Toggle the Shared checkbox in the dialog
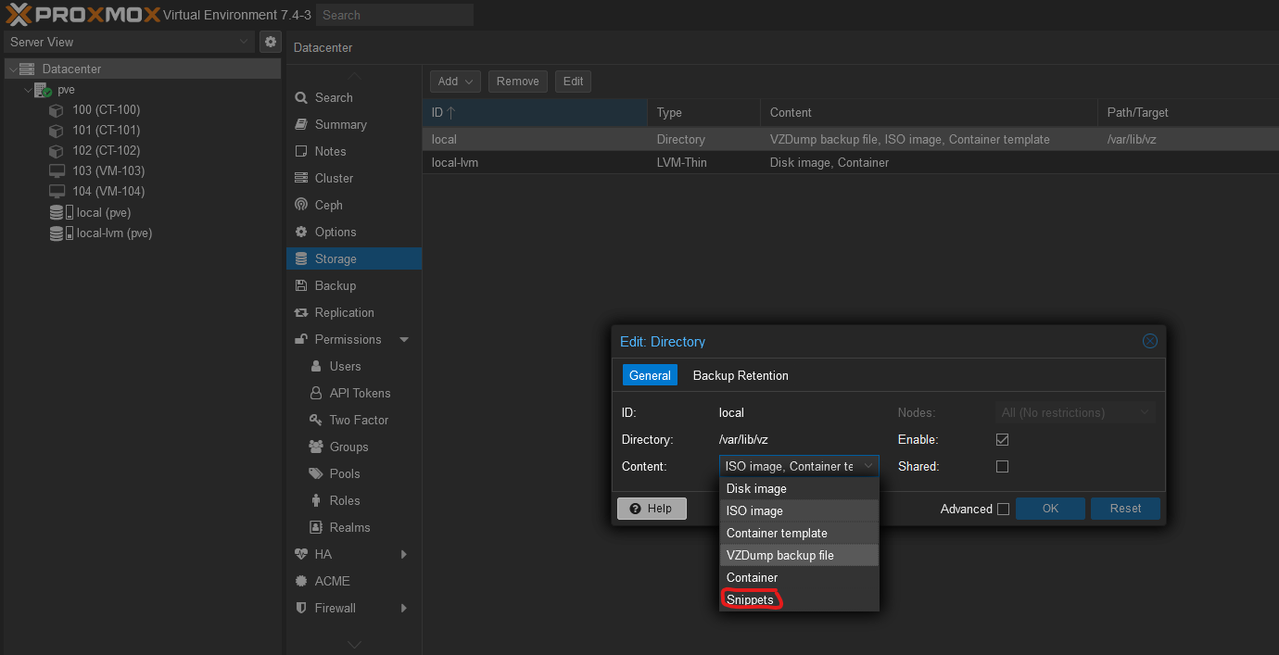 (1002, 466)
